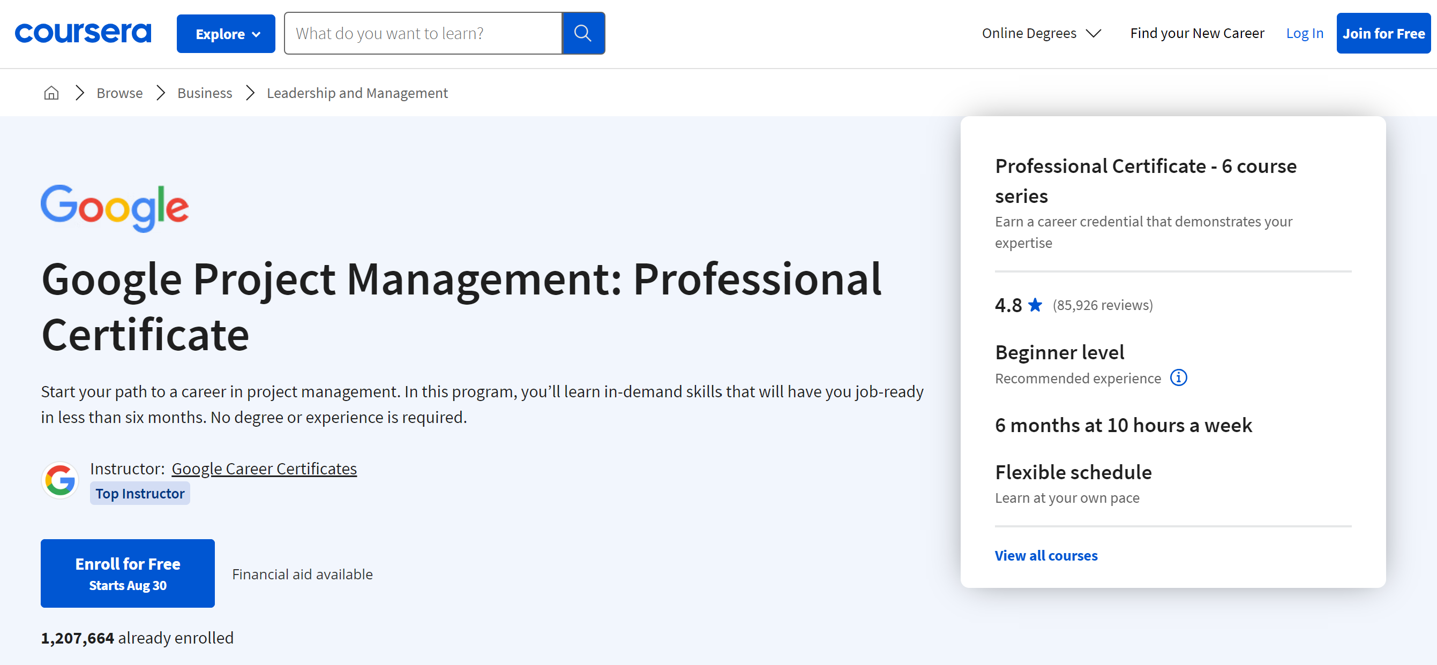The height and width of the screenshot is (665, 1437).
Task: Click the Google Project Management certificate title
Action: [461, 307]
